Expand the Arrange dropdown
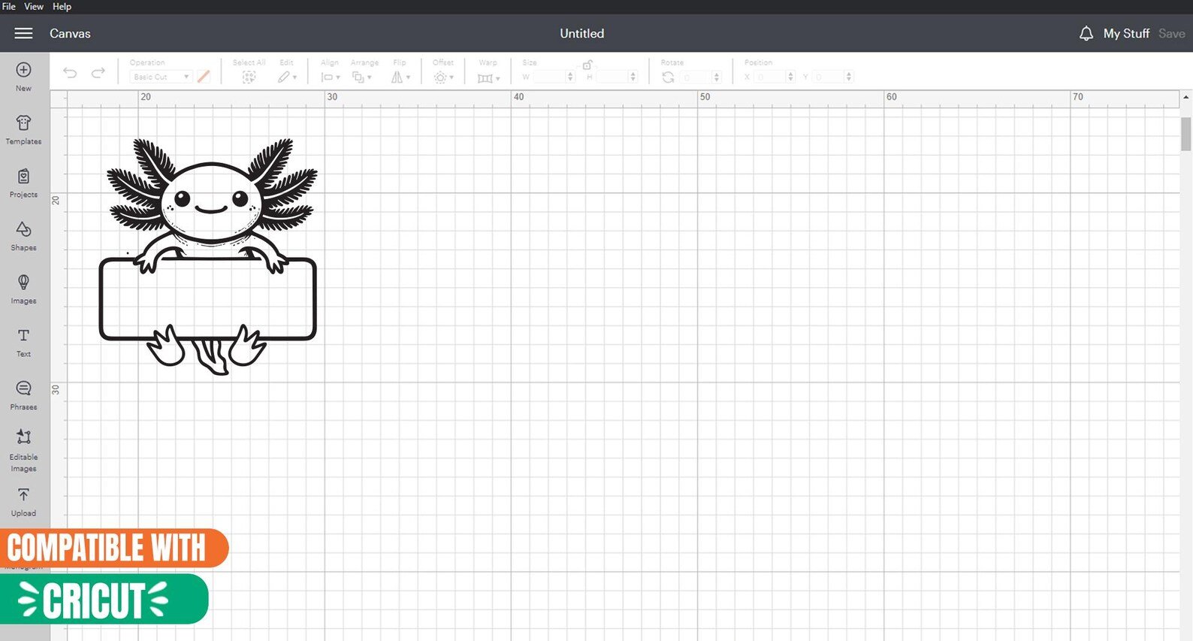 362,77
